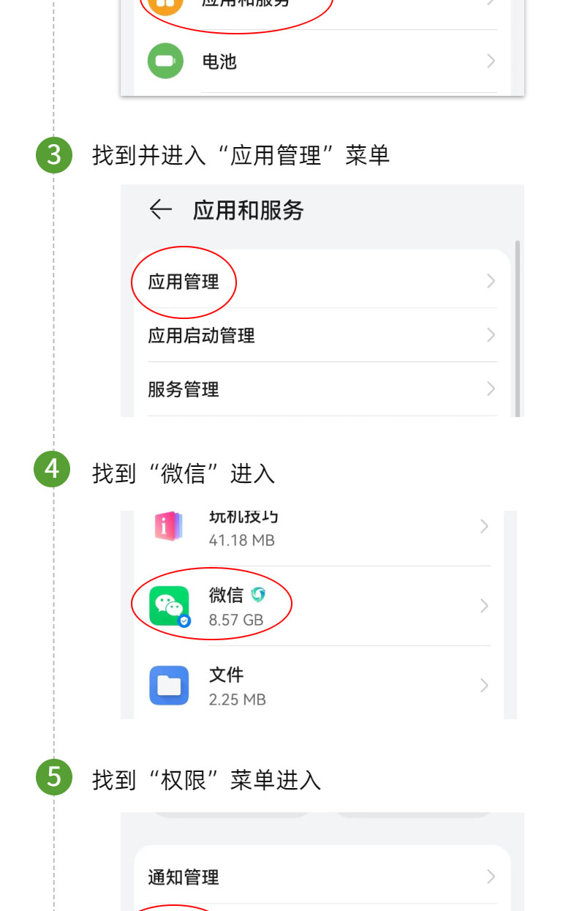Image resolution: width=585 pixels, height=911 pixels.
Task: Tap the teal shield badge next to 微信
Action: 258,595
